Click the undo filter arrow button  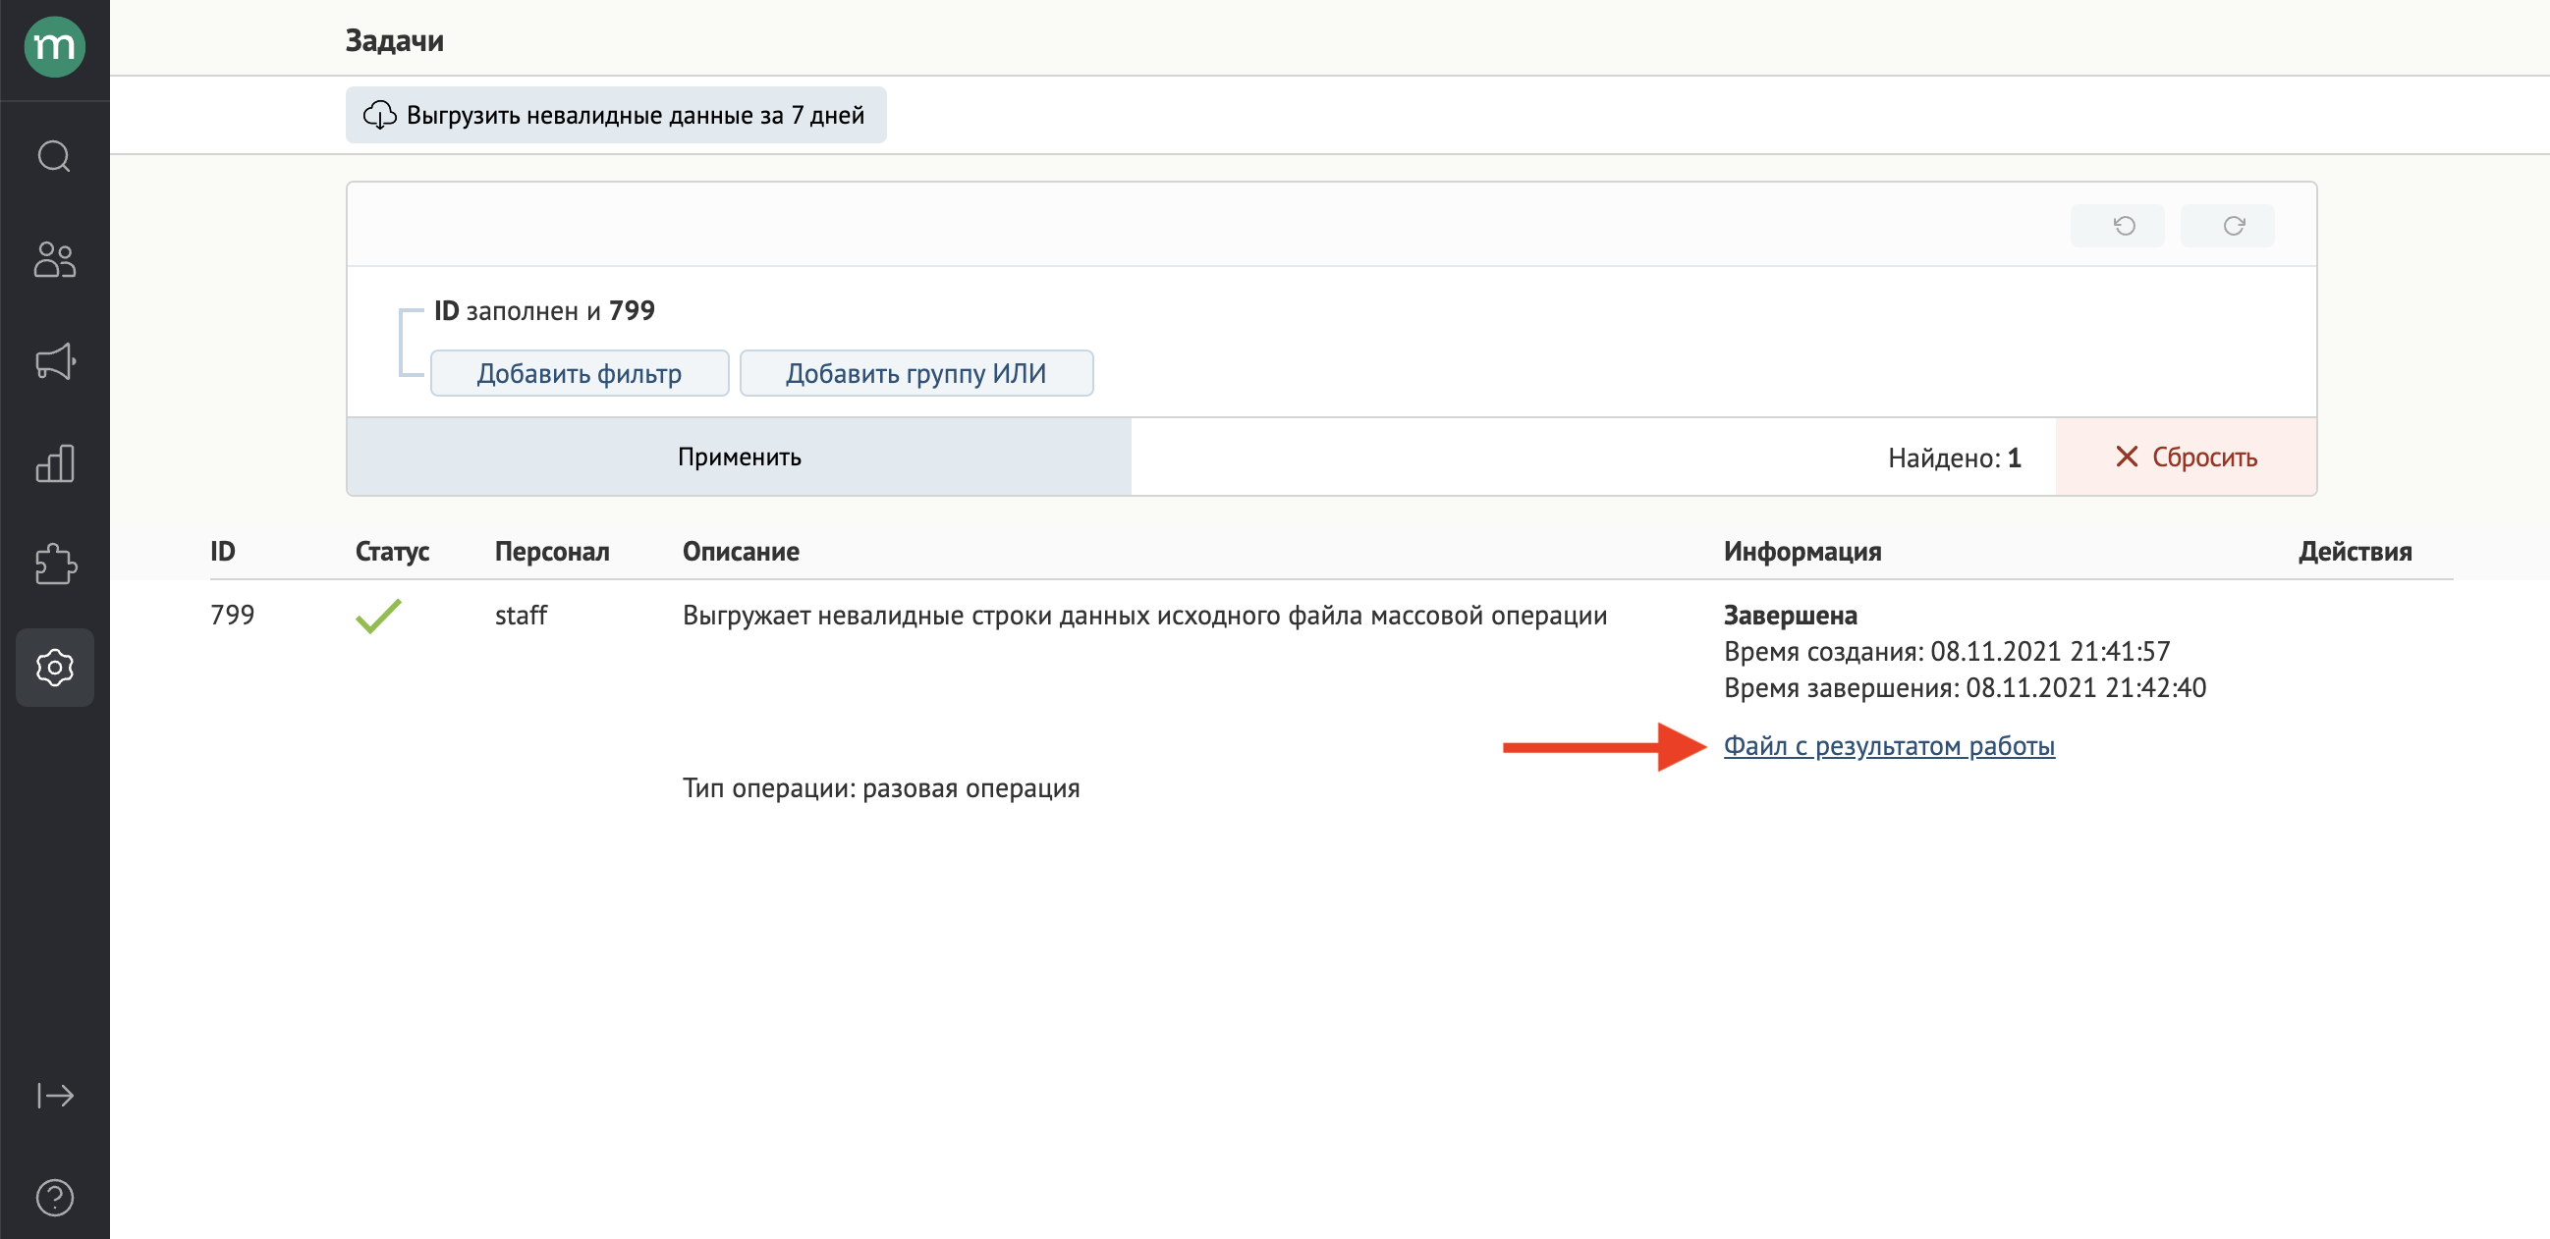tap(2118, 226)
